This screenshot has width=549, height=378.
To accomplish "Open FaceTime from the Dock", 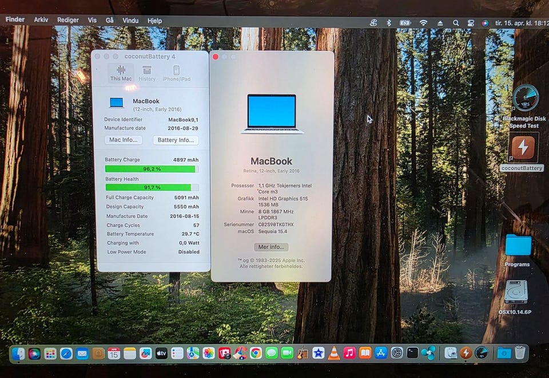I will (287, 353).
